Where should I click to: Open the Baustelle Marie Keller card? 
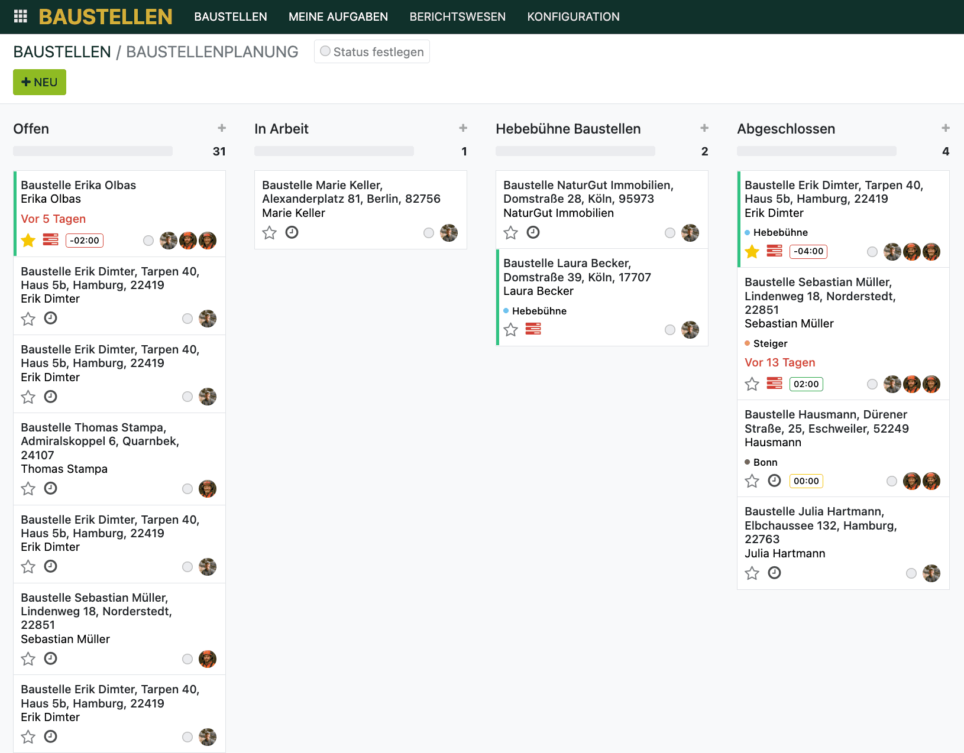361,210
